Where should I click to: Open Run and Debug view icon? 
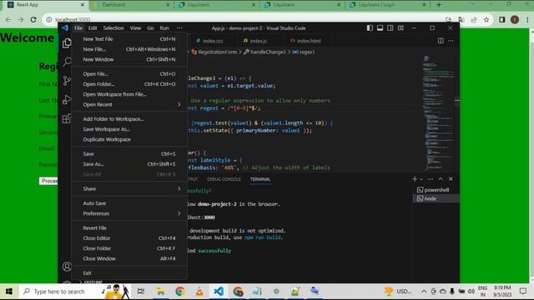[x=67, y=99]
